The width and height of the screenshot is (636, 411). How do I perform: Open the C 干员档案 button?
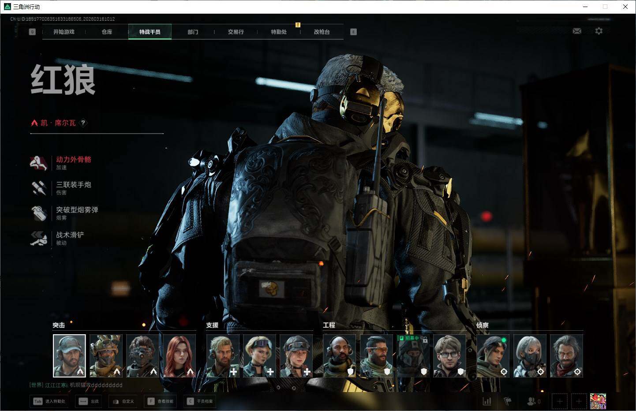point(200,401)
